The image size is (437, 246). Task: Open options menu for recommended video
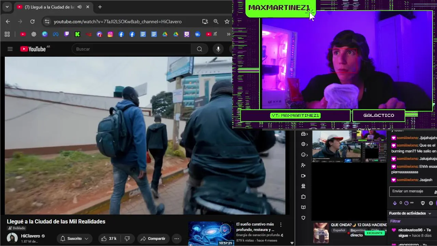(x=281, y=225)
